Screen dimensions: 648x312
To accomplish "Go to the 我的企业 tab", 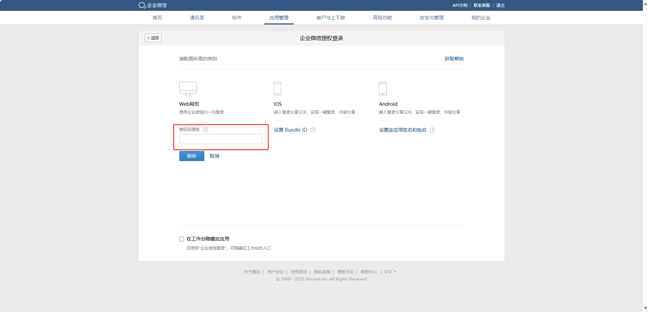I will point(481,18).
